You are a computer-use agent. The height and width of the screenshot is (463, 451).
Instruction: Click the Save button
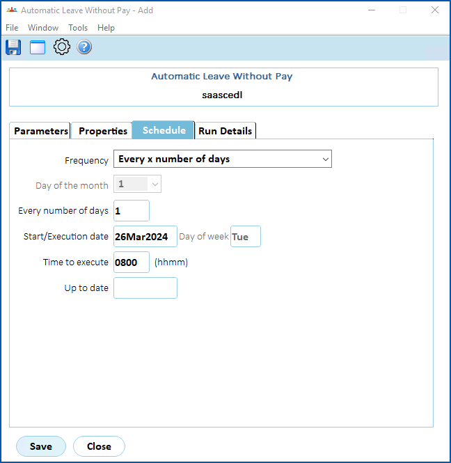point(41,446)
